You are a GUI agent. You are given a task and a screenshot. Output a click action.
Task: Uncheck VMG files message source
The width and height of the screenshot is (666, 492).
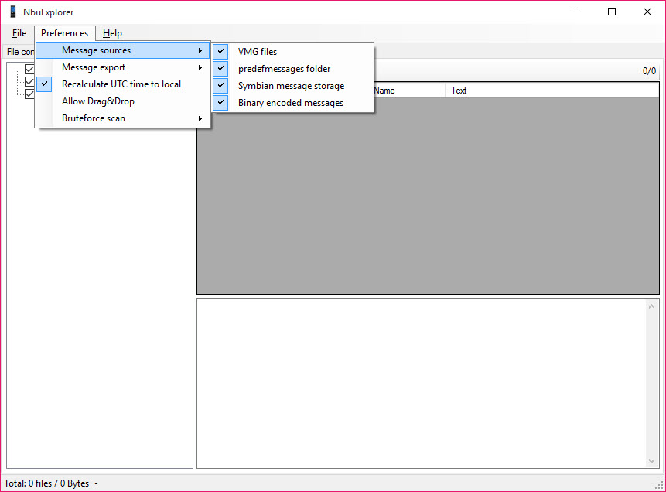[x=293, y=52]
